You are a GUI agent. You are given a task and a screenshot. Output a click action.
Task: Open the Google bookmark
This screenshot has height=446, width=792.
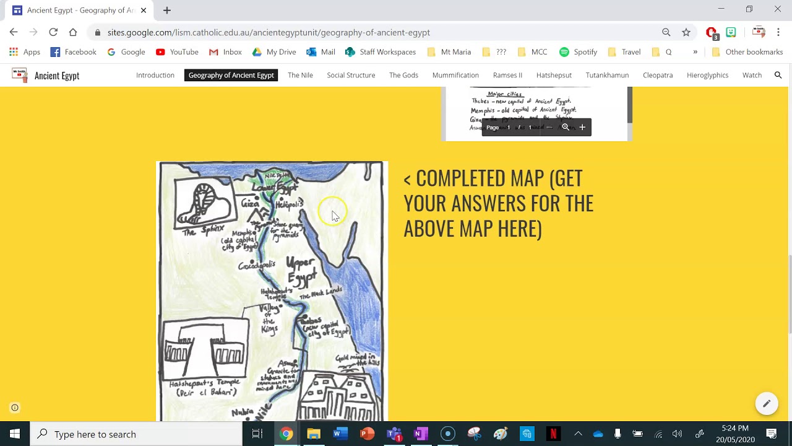(x=126, y=52)
